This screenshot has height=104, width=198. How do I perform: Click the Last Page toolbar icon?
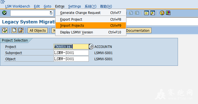coord(137,13)
